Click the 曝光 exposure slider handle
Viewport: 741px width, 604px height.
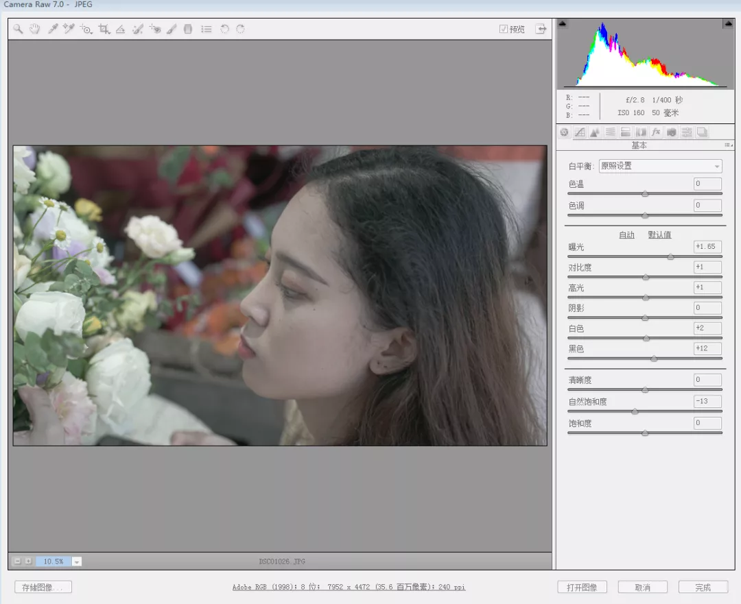(x=670, y=256)
